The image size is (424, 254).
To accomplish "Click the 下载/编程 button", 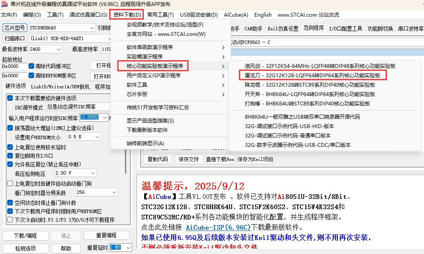I will 26,236.
